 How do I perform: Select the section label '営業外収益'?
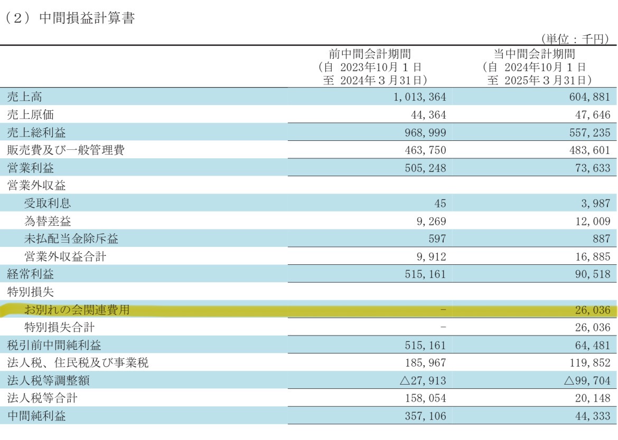36,185
